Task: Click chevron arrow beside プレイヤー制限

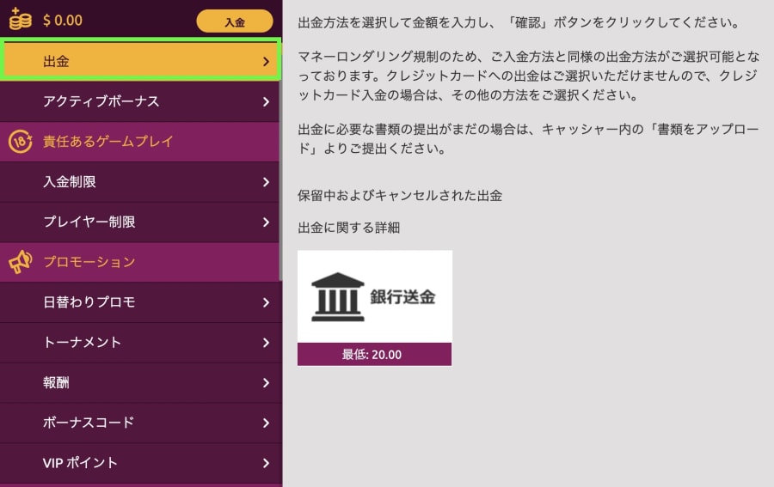Action: [x=266, y=222]
